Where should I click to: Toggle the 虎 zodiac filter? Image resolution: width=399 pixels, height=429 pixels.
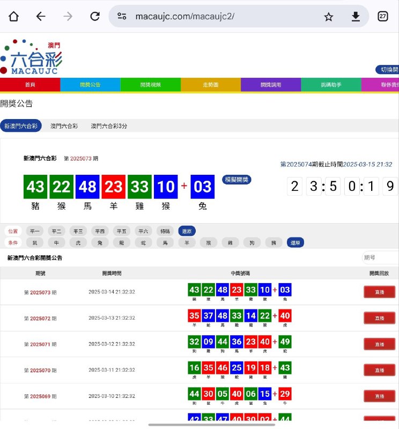(78, 243)
